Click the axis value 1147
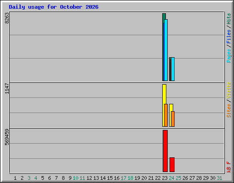The height and width of the screenshot is (183, 234). 7,88
